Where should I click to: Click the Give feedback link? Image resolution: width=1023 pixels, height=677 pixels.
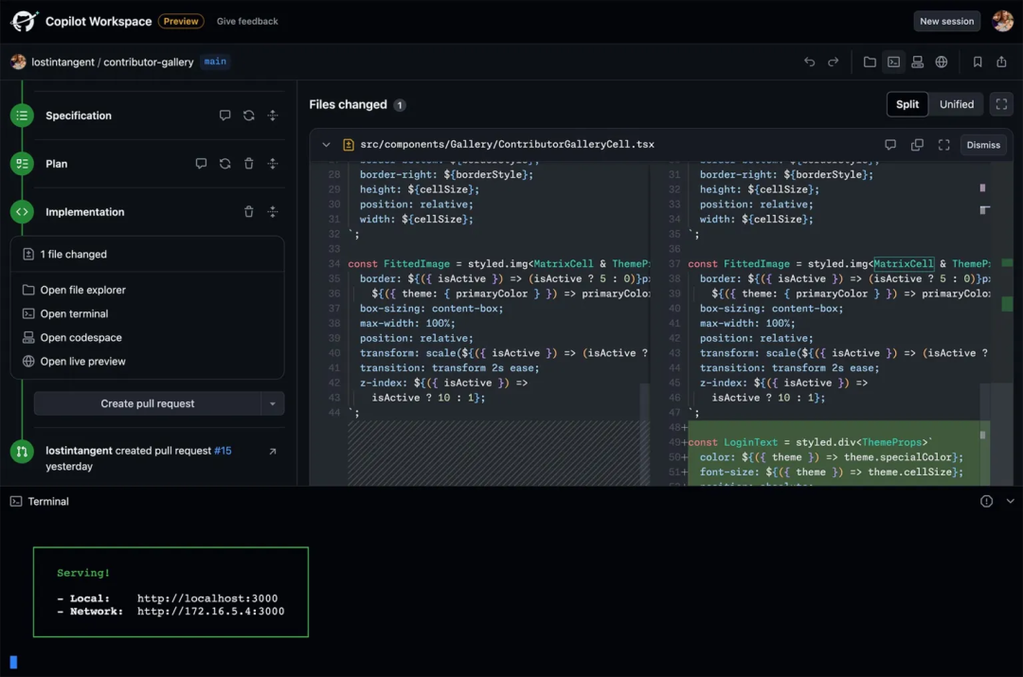coord(247,21)
